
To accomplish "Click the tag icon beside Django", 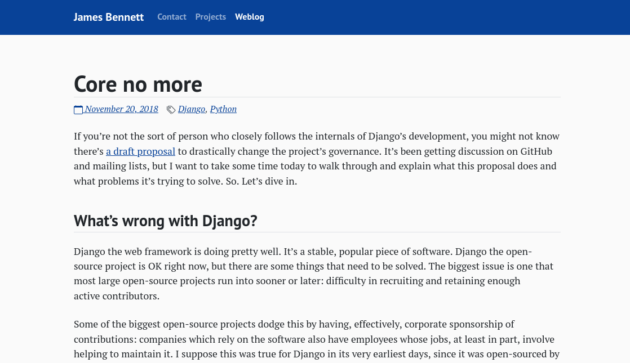I will [x=171, y=110].
